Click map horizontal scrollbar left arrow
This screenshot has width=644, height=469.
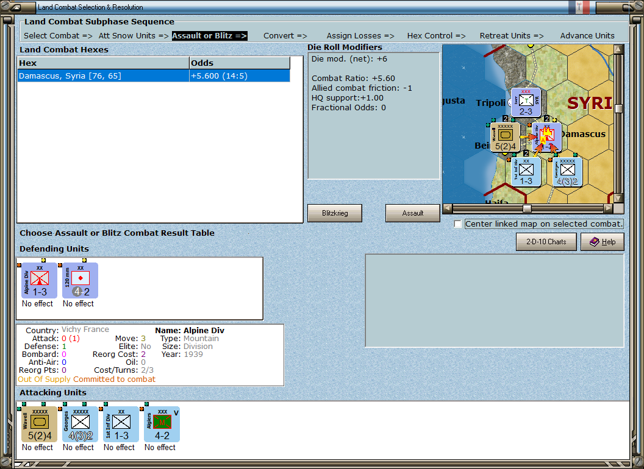447,208
